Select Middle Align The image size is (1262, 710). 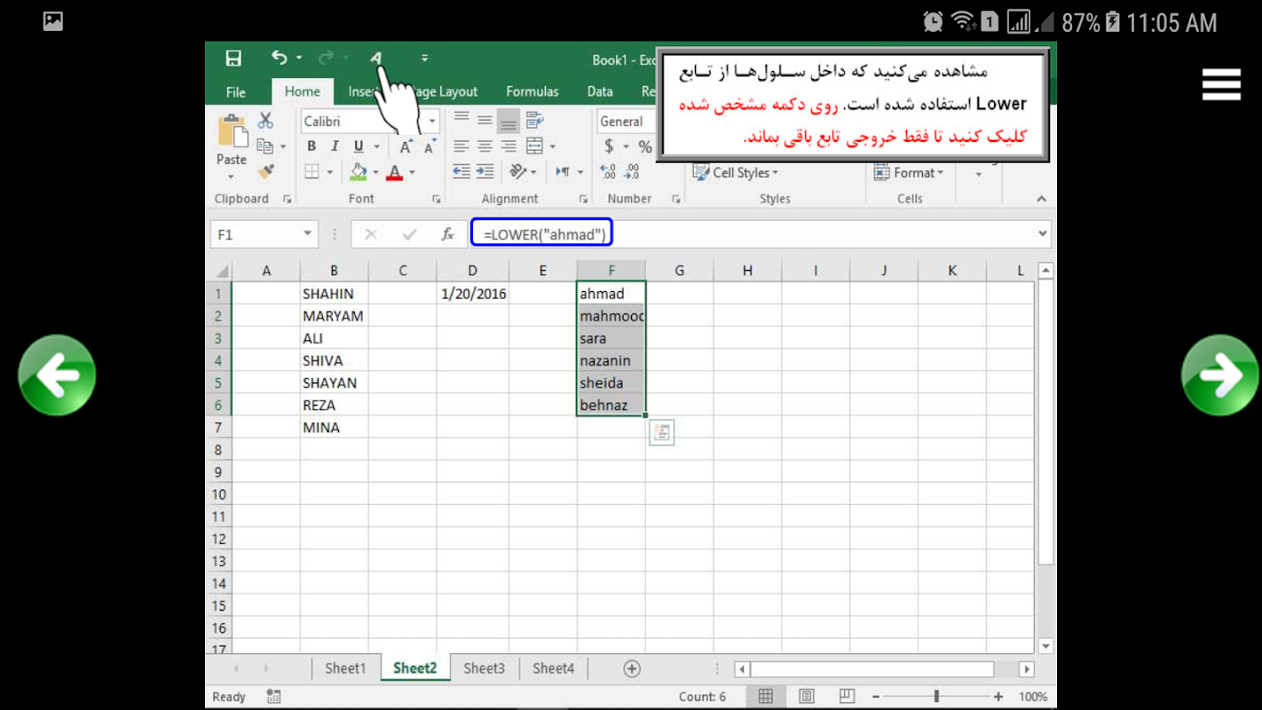[485, 120]
